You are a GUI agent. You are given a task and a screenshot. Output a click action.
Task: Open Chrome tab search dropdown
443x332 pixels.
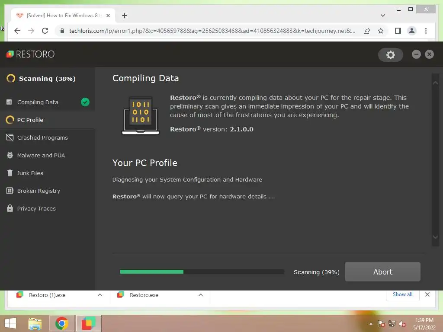[x=382, y=16]
